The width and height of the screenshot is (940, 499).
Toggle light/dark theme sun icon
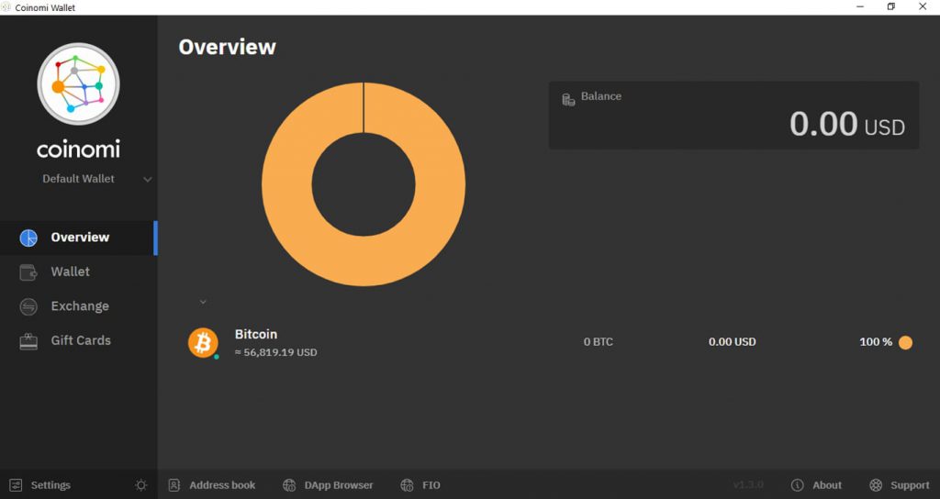(x=140, y=485)
